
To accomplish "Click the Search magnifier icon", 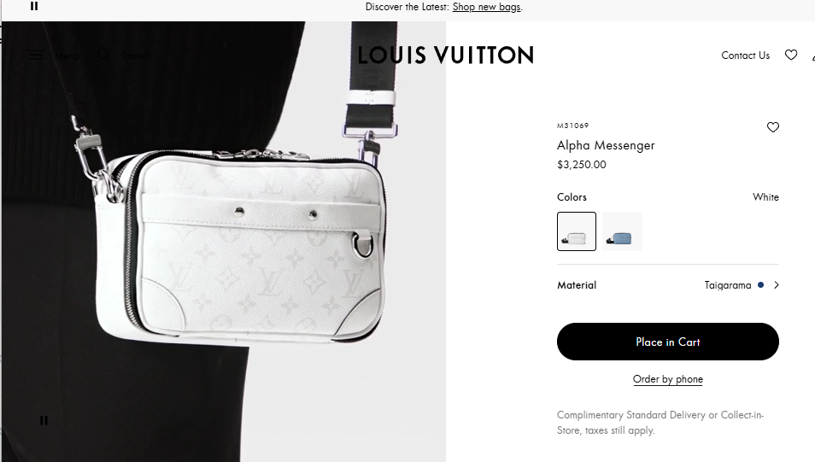I will pos(103,56).
